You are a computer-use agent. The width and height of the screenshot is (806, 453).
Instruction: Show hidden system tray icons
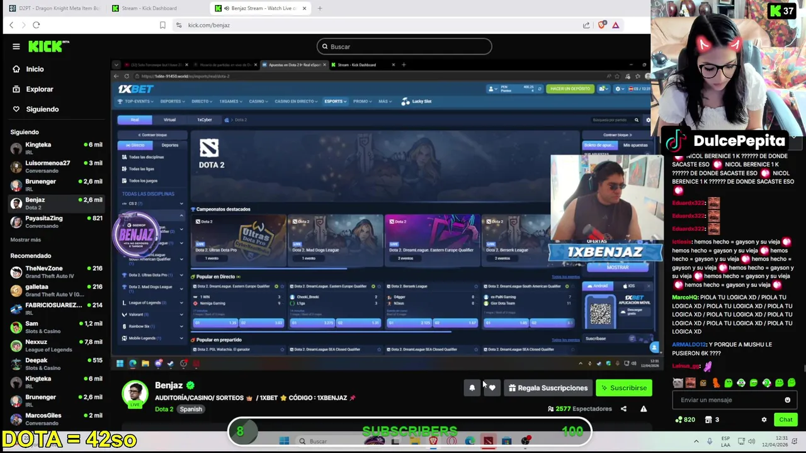[x=696, y=441]
